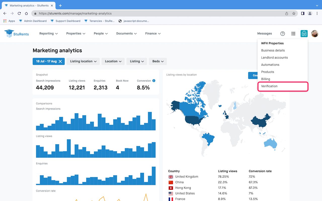This screenshot has width=322, height=201.
Task: Click the StuRents logo
Action: click(x=17, y=34)
